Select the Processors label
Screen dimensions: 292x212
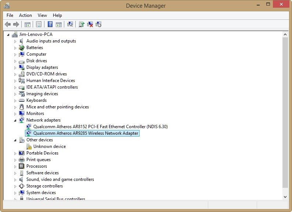pos(37,166)
